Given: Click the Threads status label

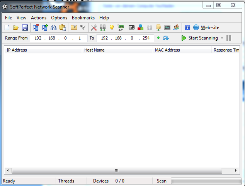Looking at the screenshot, I should [66, 181].
